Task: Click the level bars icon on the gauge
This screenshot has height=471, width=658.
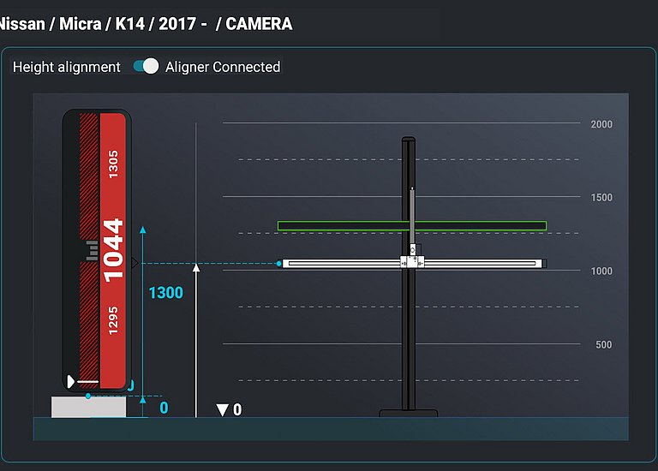Action: point(90,249)
